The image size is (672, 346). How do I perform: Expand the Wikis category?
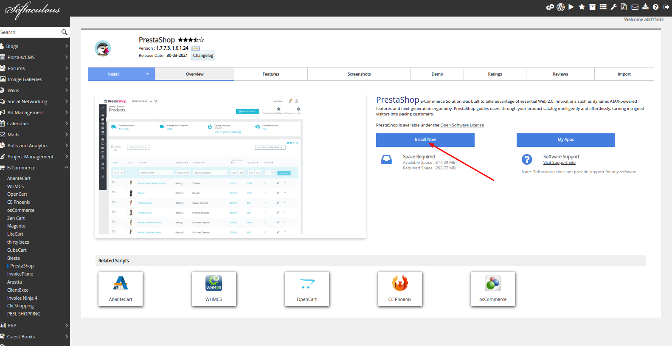35,90
